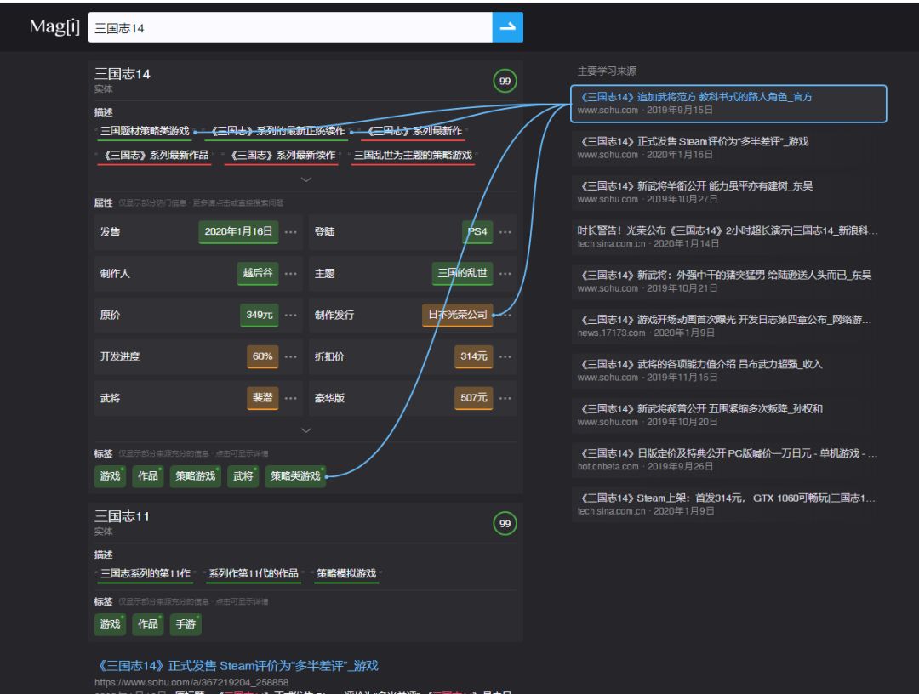This screenshot has width=919, height=694.
Task: Select the 系列作第11代的作品 description
Action: pyautogui.click(x=254, y=573)
